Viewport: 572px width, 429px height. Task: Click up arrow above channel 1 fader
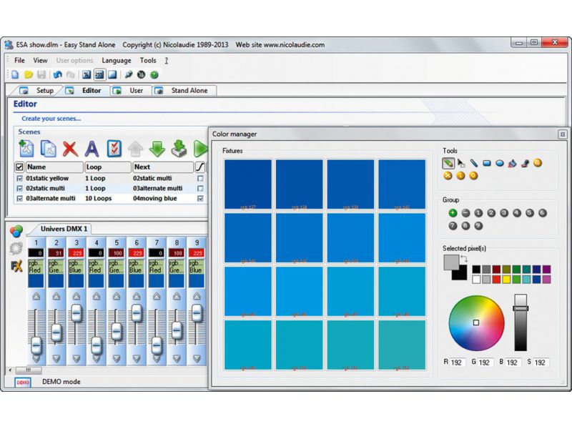tap(36, 296)
